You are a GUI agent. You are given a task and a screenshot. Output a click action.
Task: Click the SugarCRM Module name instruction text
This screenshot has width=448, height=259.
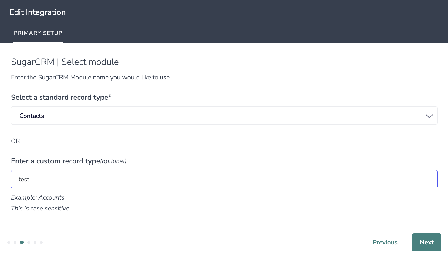[90, 77]
